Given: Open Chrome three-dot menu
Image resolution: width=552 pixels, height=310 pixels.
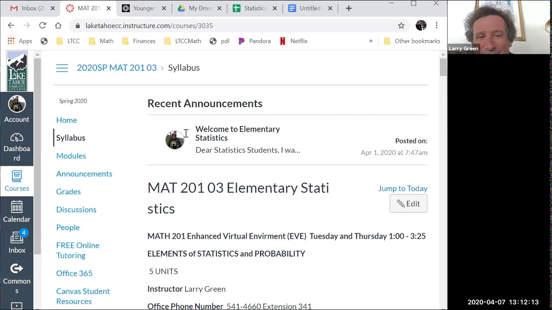Looking at the screenshot, I should point(436,26).
